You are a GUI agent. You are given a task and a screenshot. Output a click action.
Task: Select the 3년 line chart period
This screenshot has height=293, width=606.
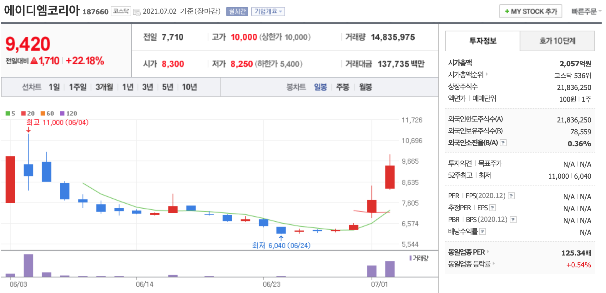pos(148,87)
